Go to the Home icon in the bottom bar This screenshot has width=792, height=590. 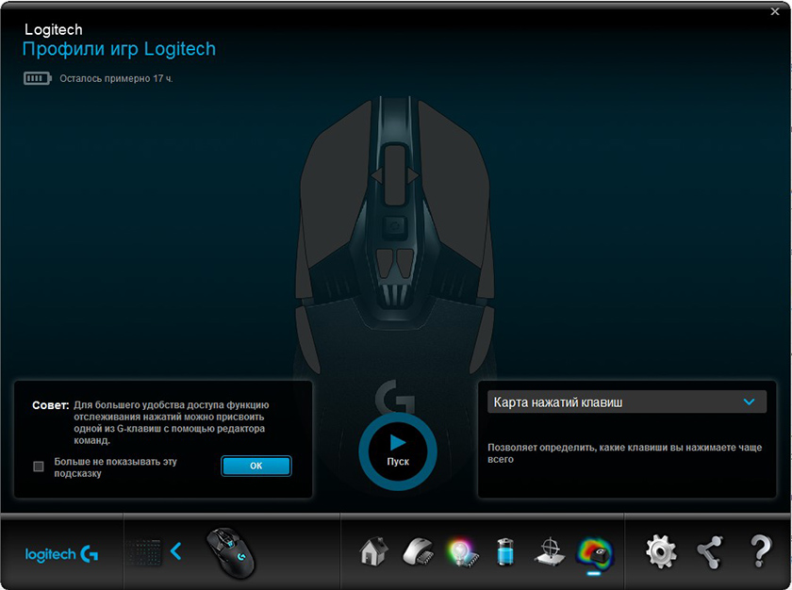pyautogui.click(x=373, y=551)
